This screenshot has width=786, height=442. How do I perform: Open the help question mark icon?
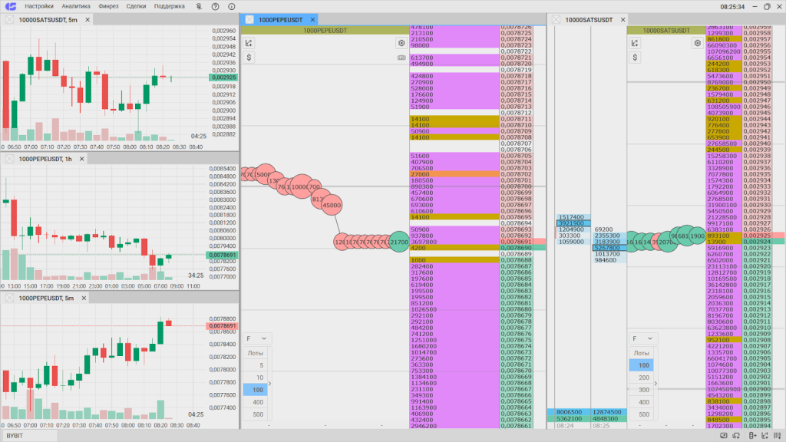point(216,6)
